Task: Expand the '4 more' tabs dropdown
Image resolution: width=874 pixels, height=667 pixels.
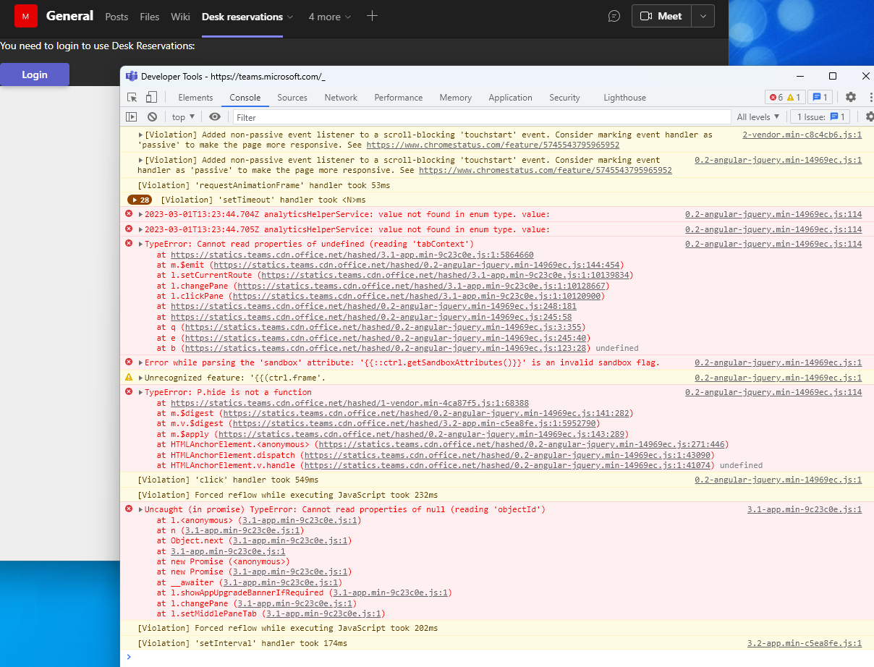Action: (x=330, y=16)
